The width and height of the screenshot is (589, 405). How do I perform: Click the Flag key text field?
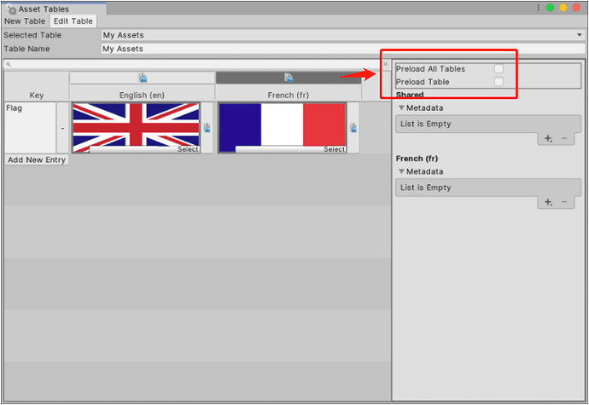click(x=30, y=128)
